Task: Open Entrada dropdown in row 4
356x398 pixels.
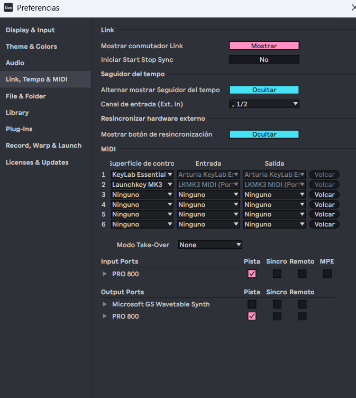Action: [208, 205]
